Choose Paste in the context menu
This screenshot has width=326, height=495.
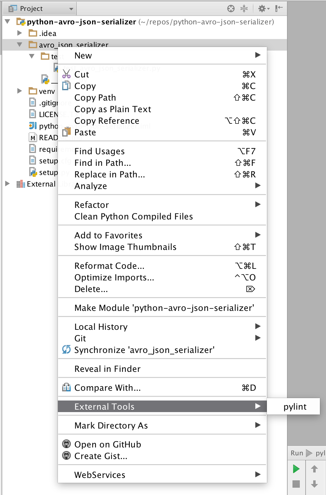(85, 133)
